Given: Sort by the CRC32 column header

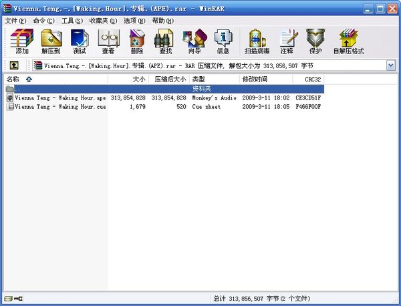Looking at the screenshot, I should click(x=308, y=80).
